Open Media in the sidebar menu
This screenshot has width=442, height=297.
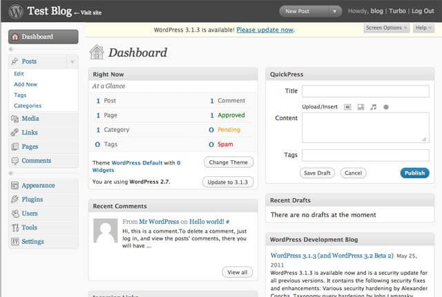[x=30, y=119]
